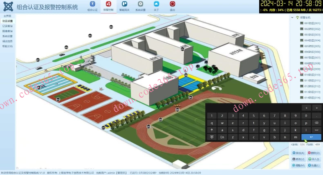Click the 报警主机 host icon

(x=297, y=18)
